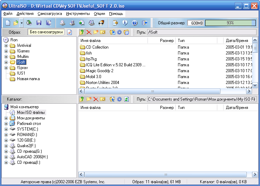Create new folder in the image pane
This screenshot has width=260, height=186.
96,32
